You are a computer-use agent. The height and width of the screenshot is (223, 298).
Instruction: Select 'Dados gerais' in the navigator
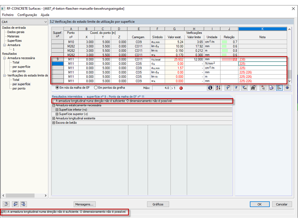pos(16,32)
